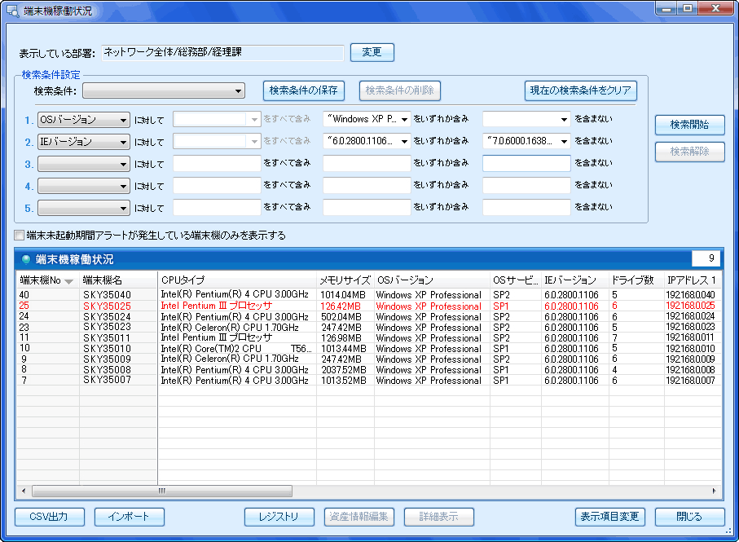Open the row 3 search field dropdown
Viewport: 739px width, 542px height.
[84, 164]
